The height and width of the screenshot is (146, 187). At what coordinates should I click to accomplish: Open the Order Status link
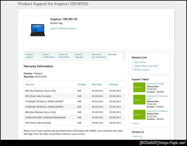140,62
